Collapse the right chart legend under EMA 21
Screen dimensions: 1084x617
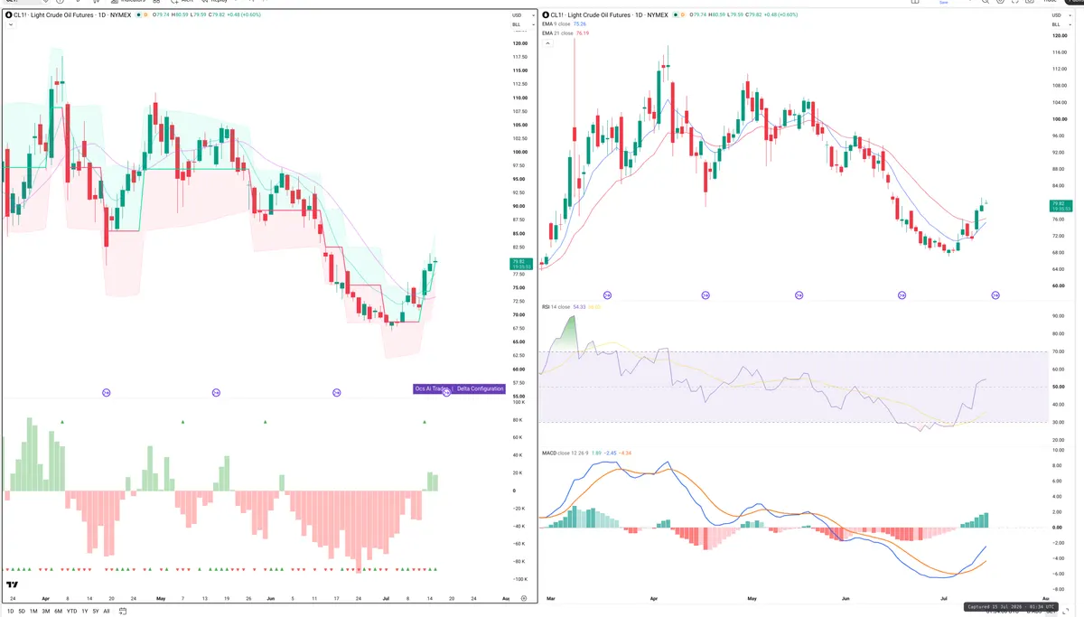tap(547, 43)
